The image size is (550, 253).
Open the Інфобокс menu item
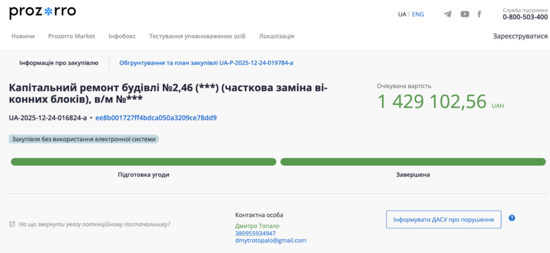(122, 36)
